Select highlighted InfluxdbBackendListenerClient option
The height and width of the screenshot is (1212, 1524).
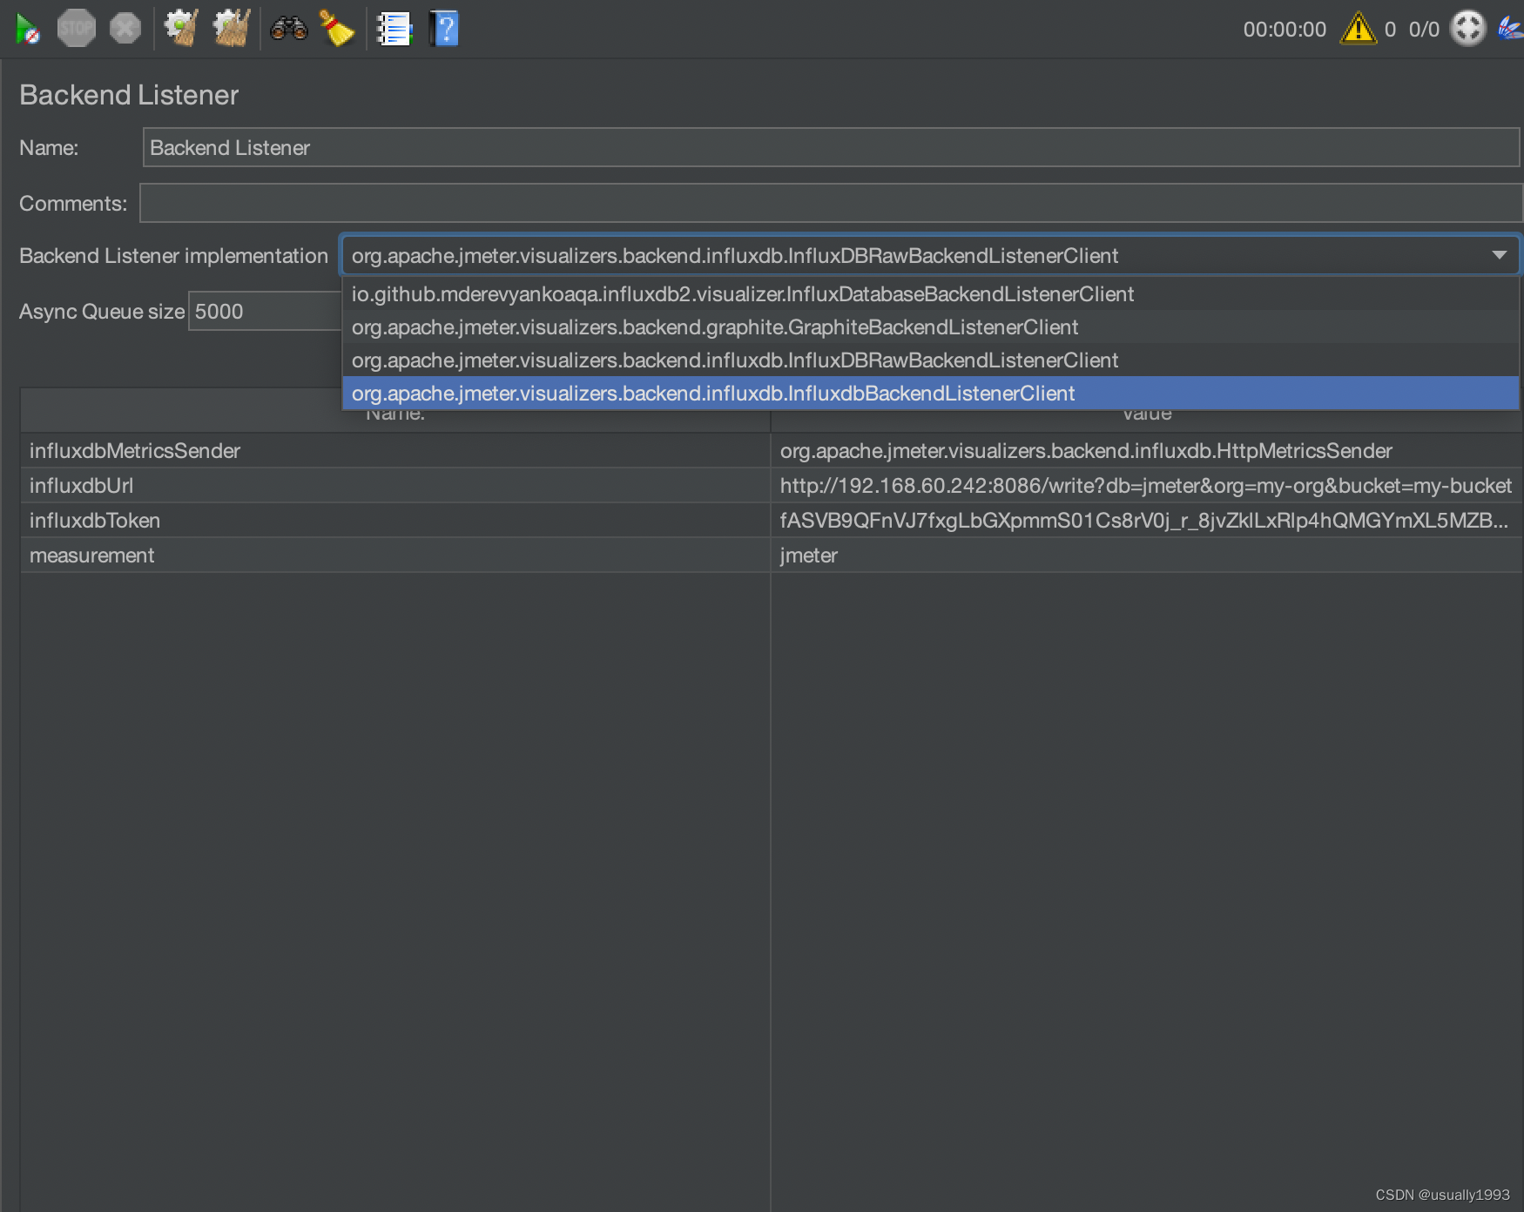tap(930, 394)
